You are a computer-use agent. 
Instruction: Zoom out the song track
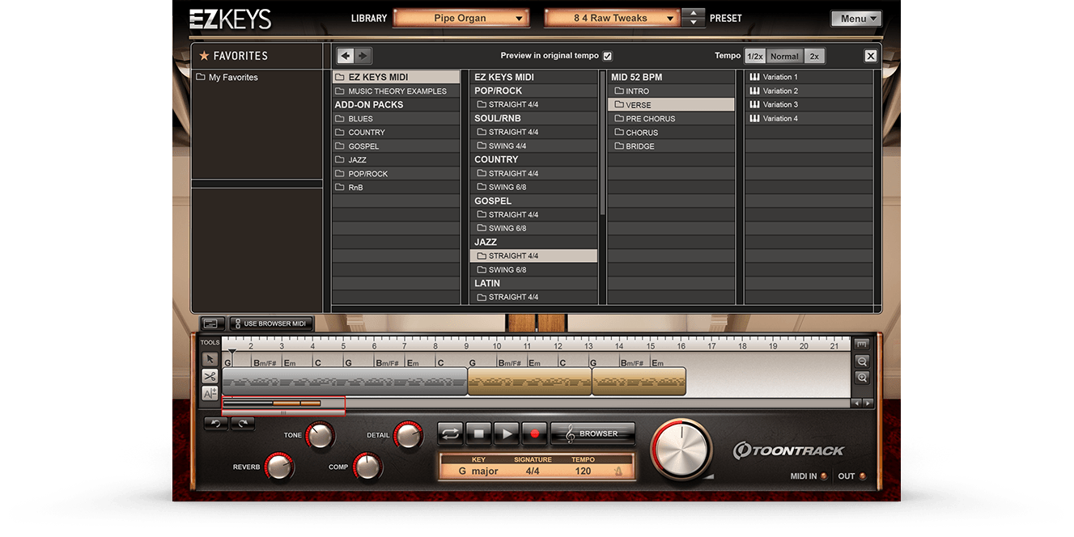click(x=862, y=362)
